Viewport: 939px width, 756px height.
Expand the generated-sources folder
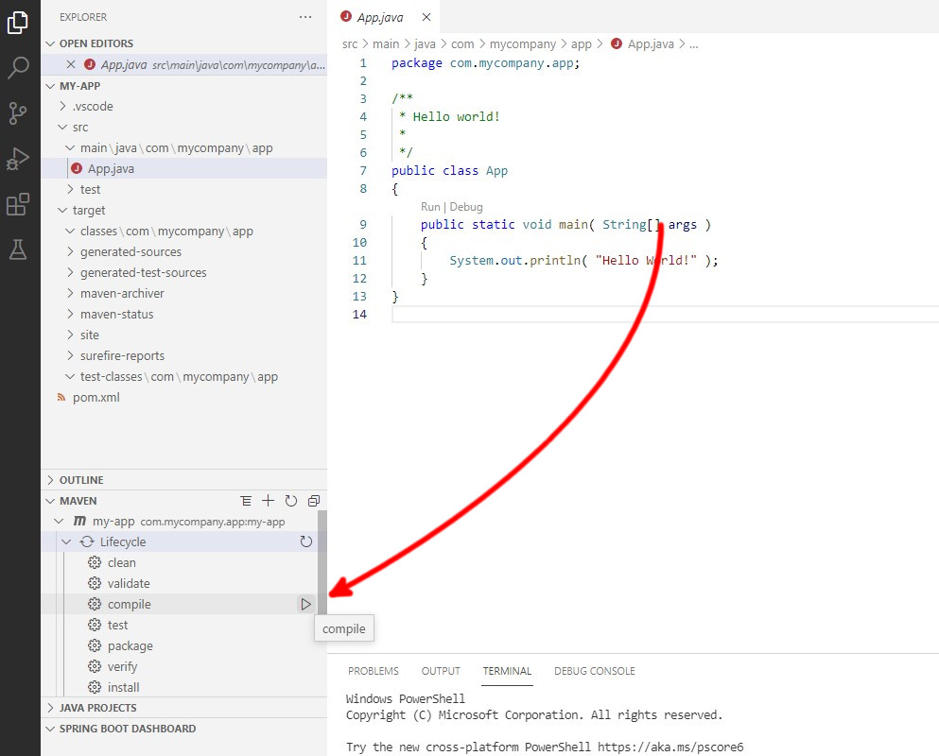(x=130, y=251)
